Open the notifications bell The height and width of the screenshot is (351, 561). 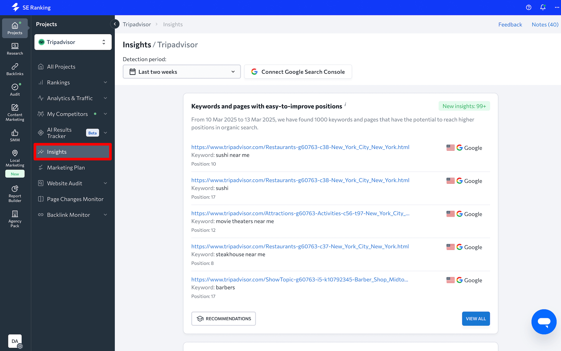pos(543,7)
